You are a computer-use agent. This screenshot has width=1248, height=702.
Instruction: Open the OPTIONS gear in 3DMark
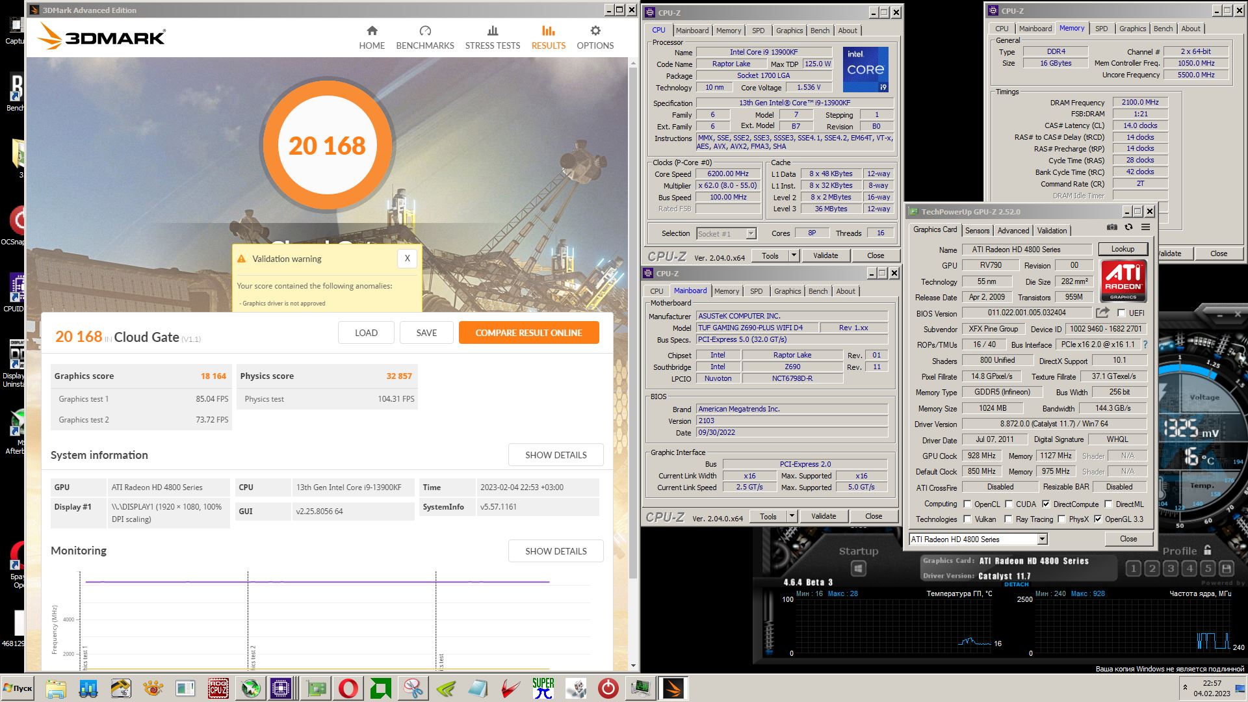595,38
